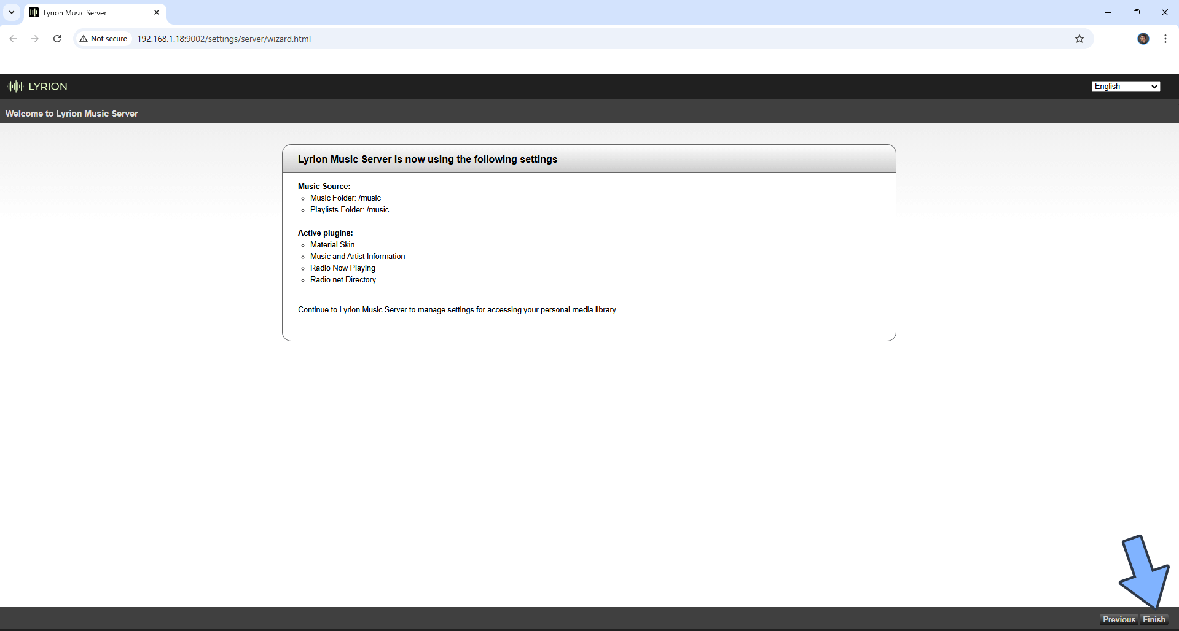Bookmark this page with the star icon
The height and width of the screenshot is (631, 1179).
(x=1079, y=39)
